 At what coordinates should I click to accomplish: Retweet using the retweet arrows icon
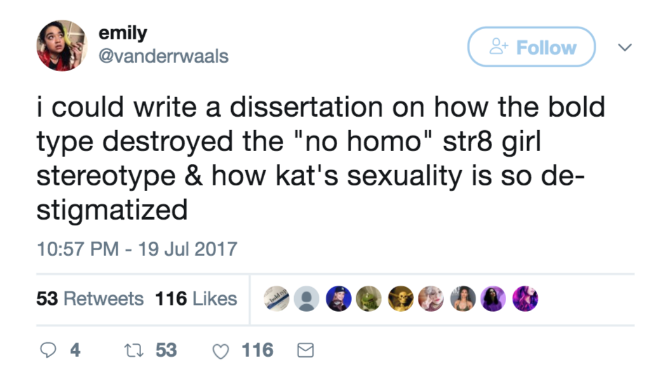click(x=134, y=351)
